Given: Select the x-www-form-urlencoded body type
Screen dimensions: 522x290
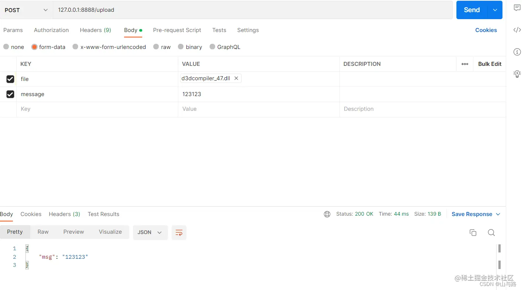Looking at the screenshot, I should pyautogui.click(x=109, y=47).
